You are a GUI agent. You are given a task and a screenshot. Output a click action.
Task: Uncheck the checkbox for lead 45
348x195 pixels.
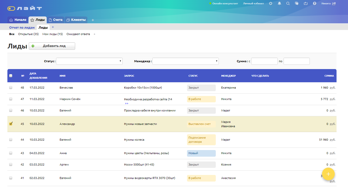click(11, 124)
